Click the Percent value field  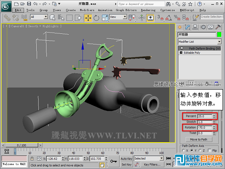tap(205, 116)
